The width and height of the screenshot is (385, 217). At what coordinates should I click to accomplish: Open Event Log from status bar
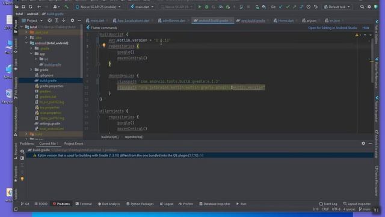[x=328, y=204]
